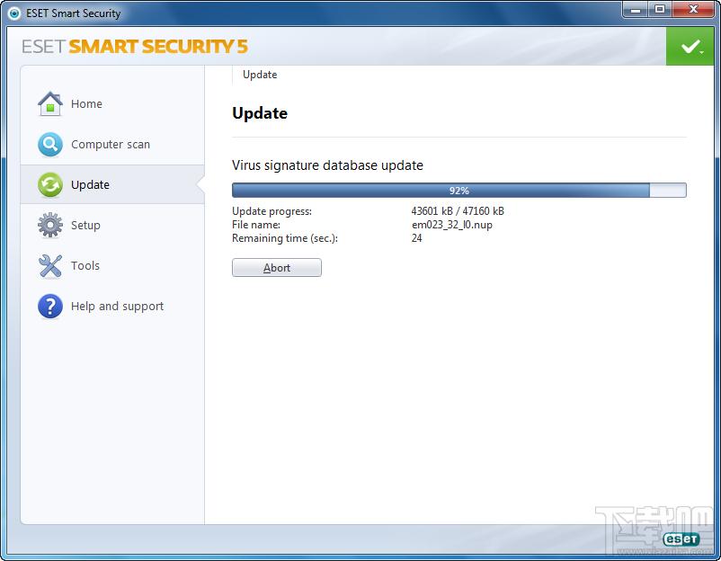Viewport: 721px width, 561px height.
Task: Click the green Update arrows icon
Action: pos(50,185)
